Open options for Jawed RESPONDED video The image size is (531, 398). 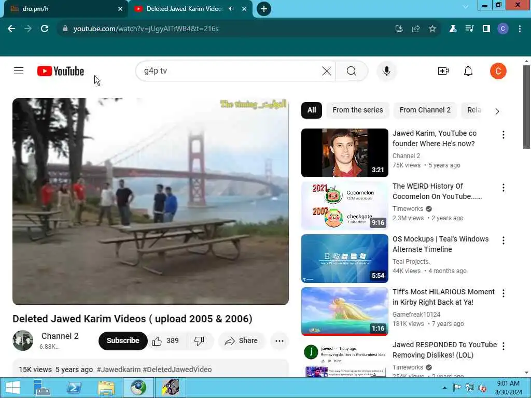click(504, 346)
